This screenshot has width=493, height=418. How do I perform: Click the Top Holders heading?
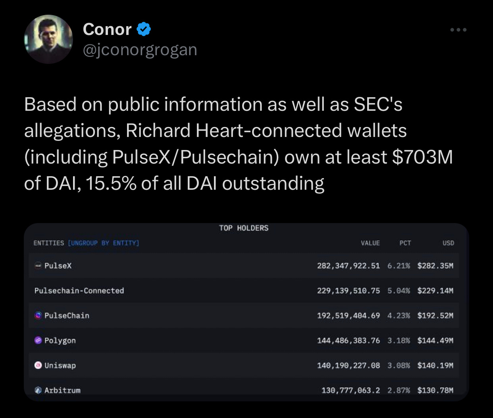(x=244, y=228)
